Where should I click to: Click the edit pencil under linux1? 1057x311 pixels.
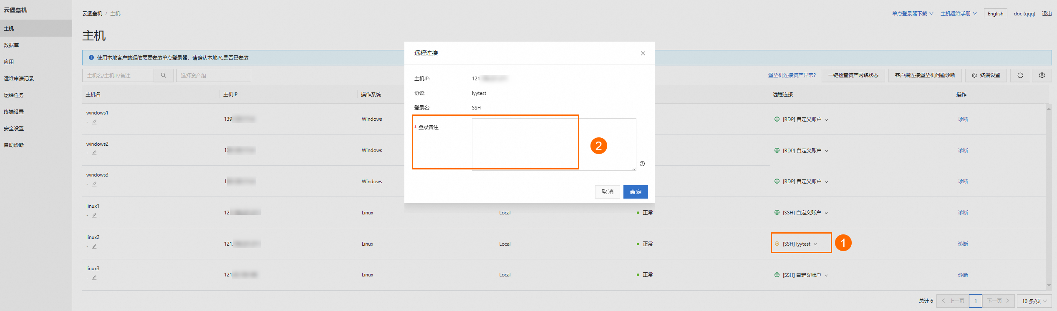94,215
